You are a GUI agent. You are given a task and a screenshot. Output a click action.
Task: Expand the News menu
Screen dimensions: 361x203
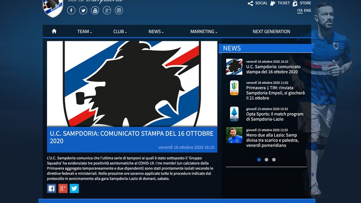pos(156,32)
